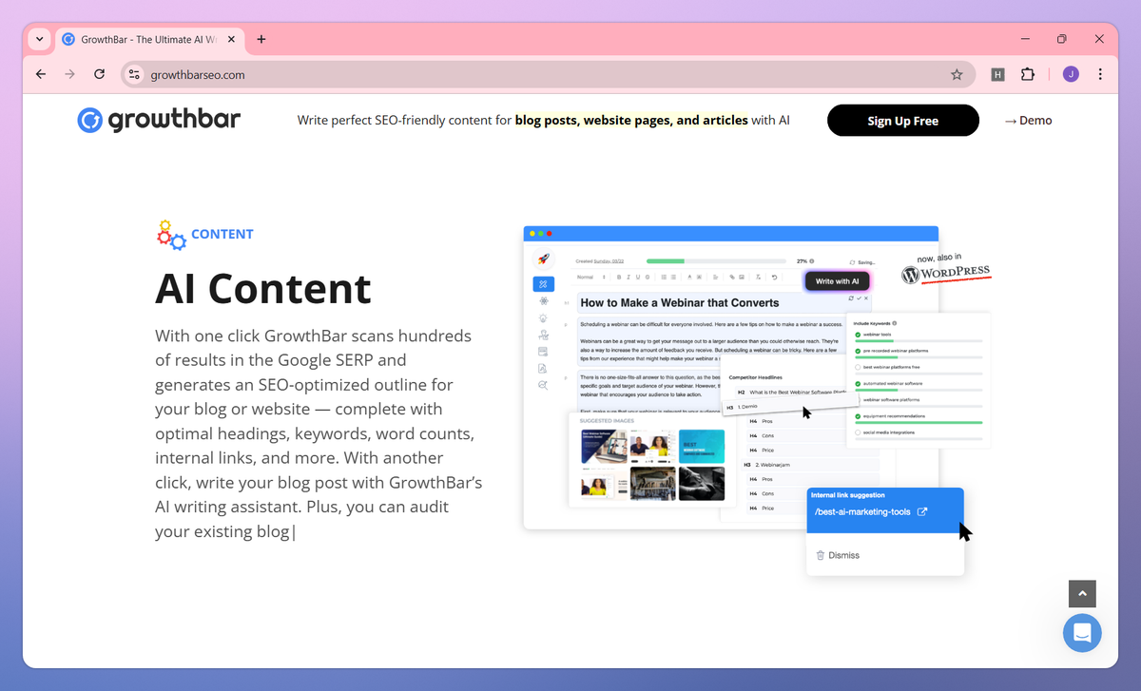Click the green 27% progress bar in preview
Viewport: 1141px width, 691px height.
coord(718,260)
